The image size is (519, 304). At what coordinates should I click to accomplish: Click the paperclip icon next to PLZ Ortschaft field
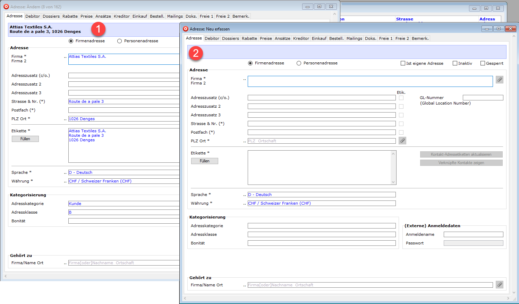click(402, 141)
